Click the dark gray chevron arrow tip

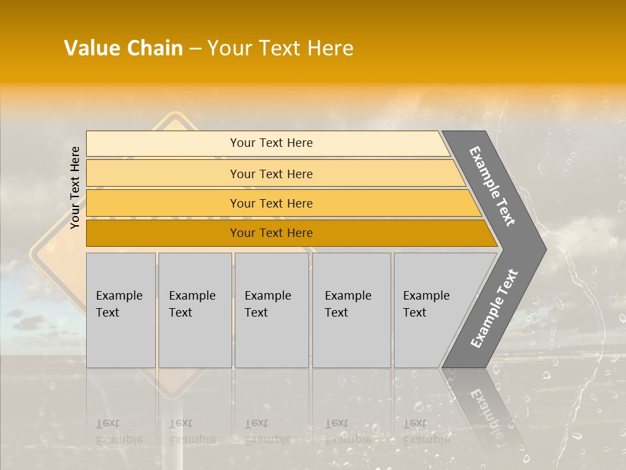(x=539, y=249)
